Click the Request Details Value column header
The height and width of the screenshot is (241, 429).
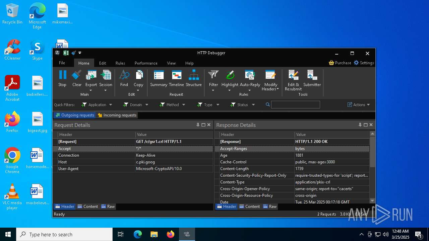point(174,135)
